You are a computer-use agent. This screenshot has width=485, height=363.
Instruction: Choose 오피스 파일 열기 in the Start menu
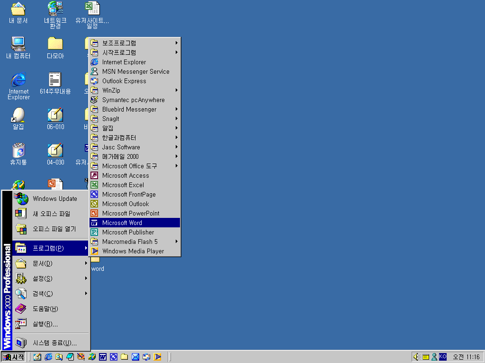pyautogui.click(x=51, y=229)
